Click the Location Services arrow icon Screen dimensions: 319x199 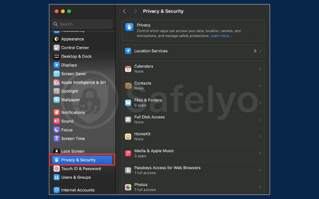tap(128, 51)
